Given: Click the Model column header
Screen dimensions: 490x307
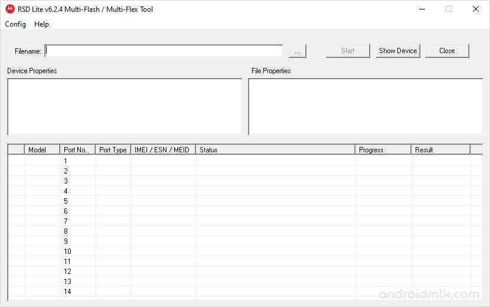Looking at the screenshot, I should coord(42,150).
